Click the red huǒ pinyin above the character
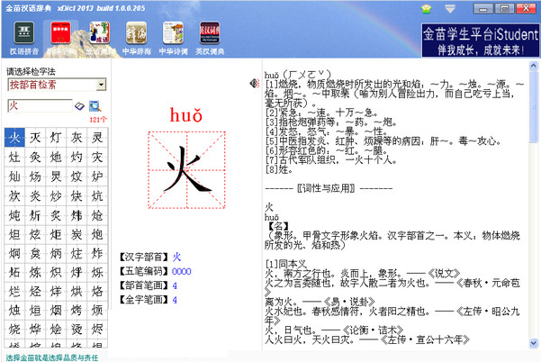Viewport: 541px width, 362px height. tap(186, 115)
